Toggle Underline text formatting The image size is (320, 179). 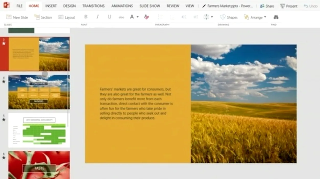[109, 17]
